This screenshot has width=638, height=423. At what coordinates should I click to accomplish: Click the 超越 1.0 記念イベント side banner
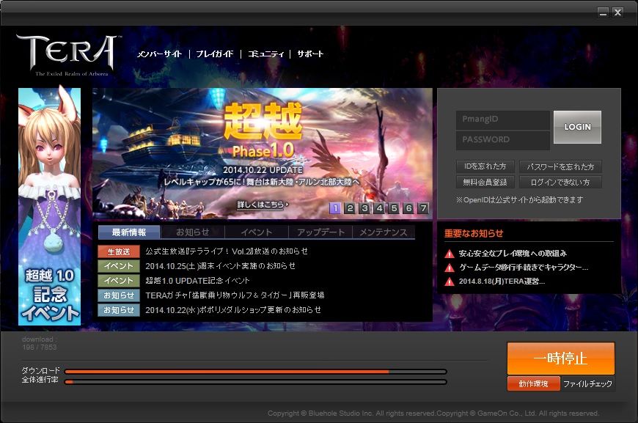click(50, 206)
